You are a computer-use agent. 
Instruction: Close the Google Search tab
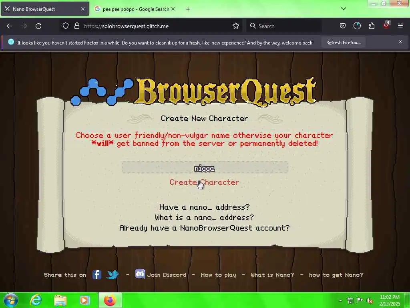pyautogui.click(x=173, y=9)
